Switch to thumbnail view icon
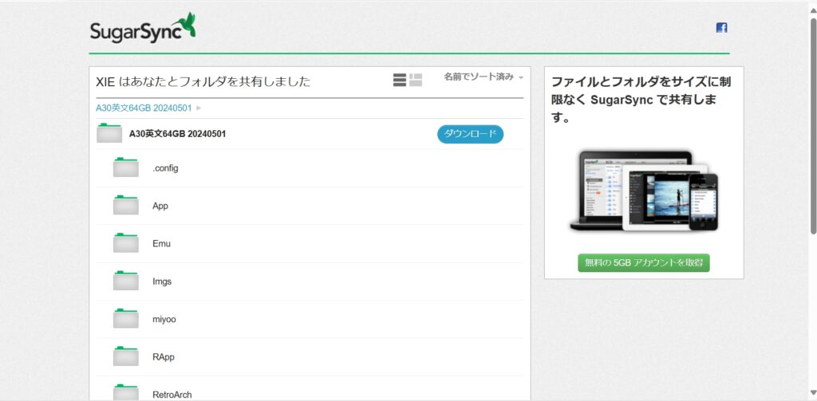Viewport: 817px width, 401px height. coord(416,80)
